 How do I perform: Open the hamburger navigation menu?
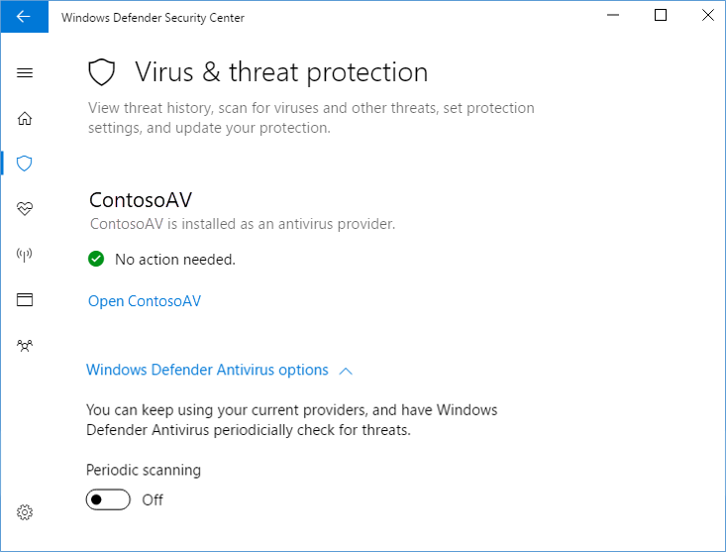25,73
